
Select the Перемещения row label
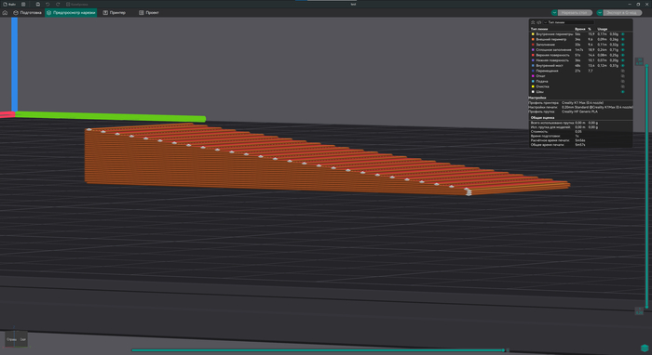click(547, 71)
